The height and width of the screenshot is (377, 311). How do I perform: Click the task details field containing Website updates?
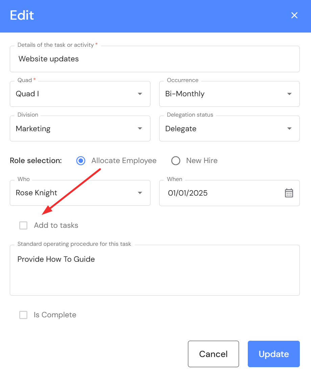154,59
